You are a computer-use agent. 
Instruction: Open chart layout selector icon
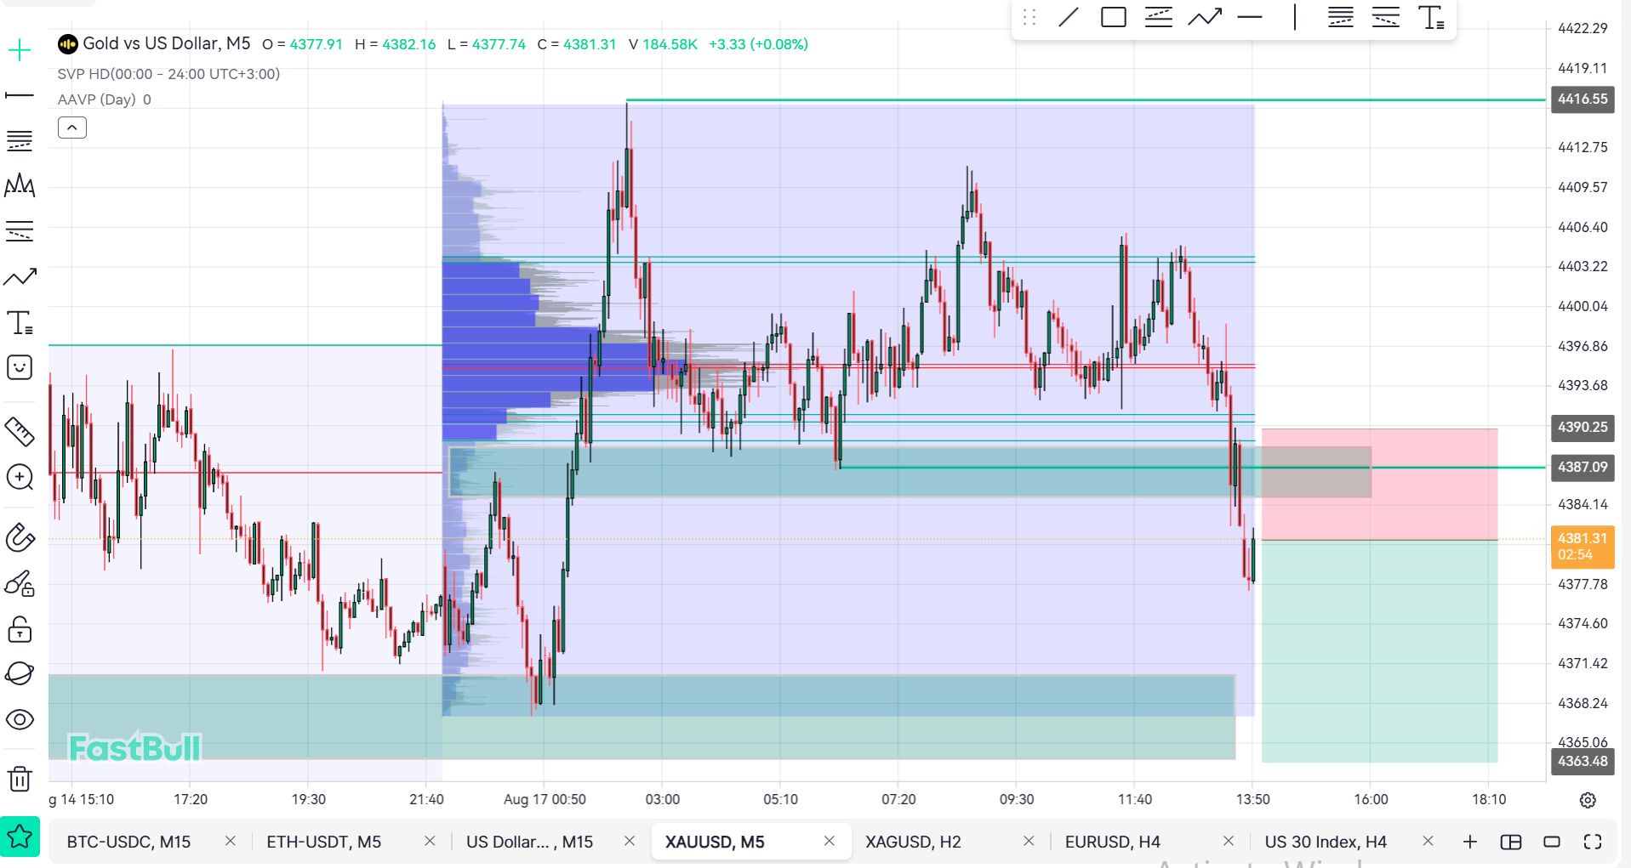1511,842
